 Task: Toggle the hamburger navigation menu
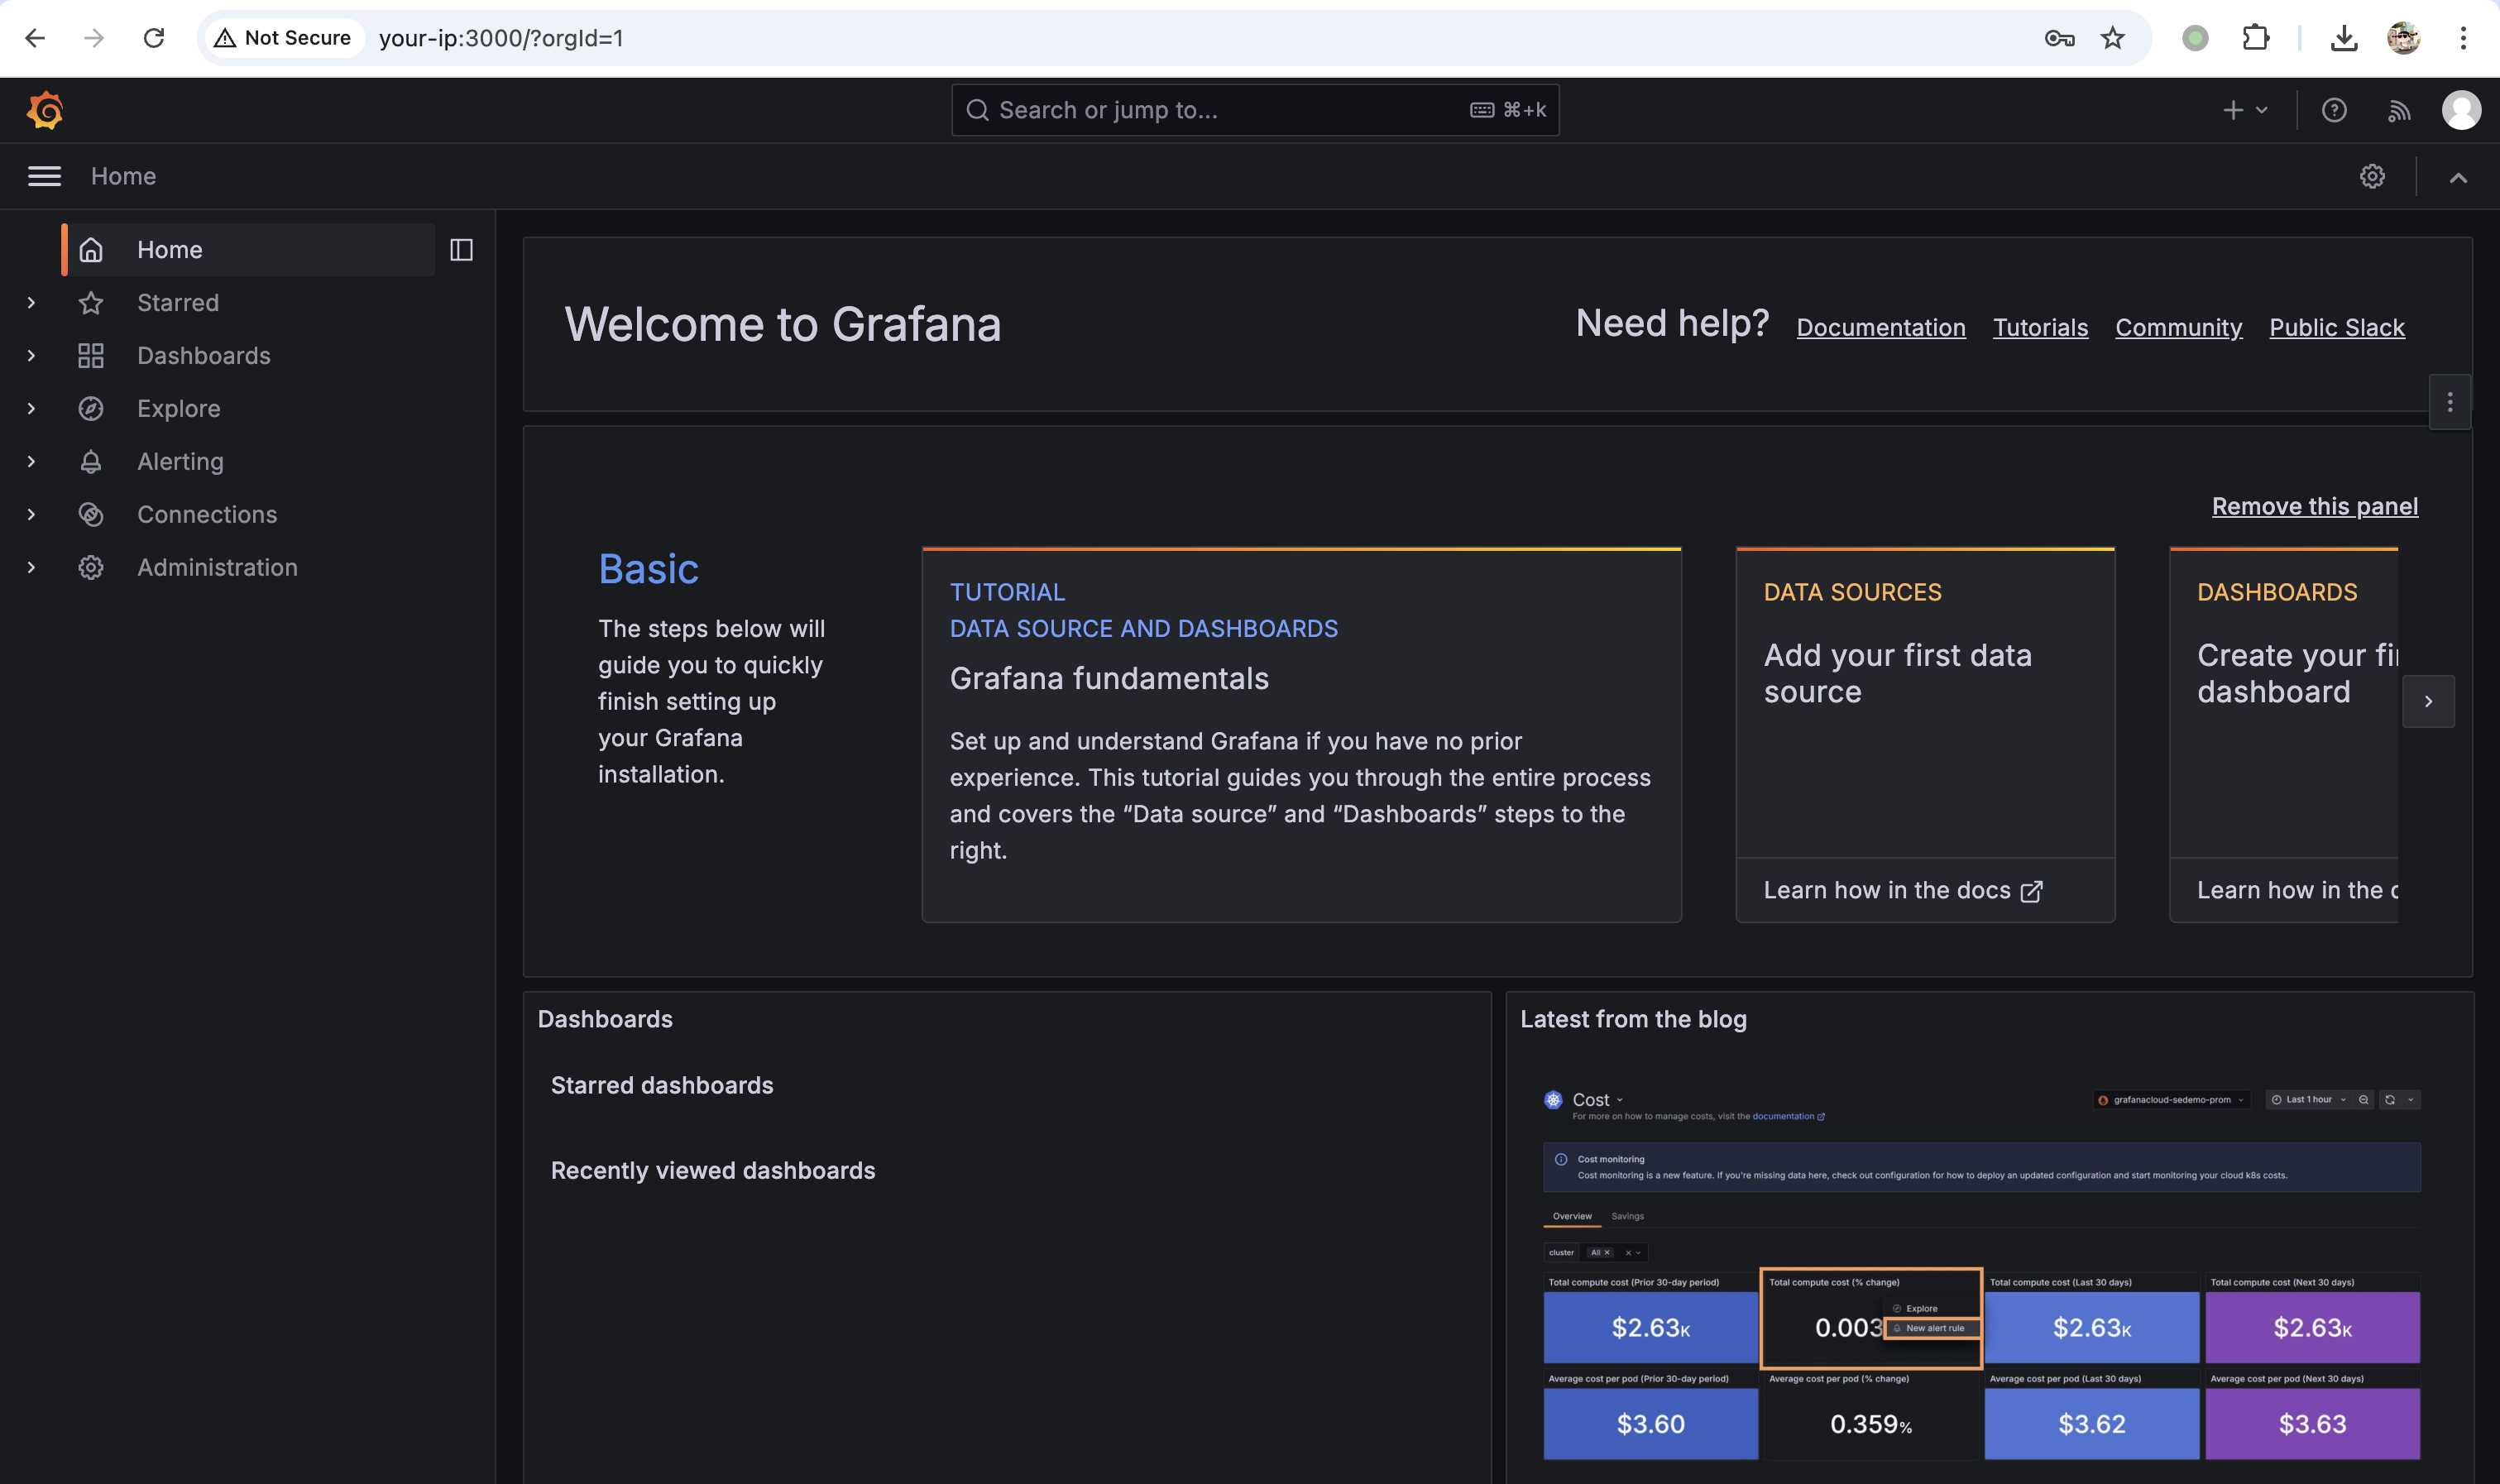(x=44, y=177)
